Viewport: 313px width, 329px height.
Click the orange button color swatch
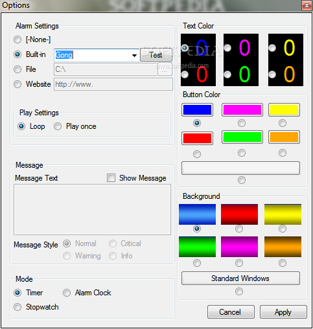pyautogui.click(x=284, y=137)
